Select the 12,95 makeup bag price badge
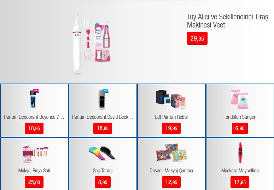The image size is (274, 190). (x=171, y=182)
